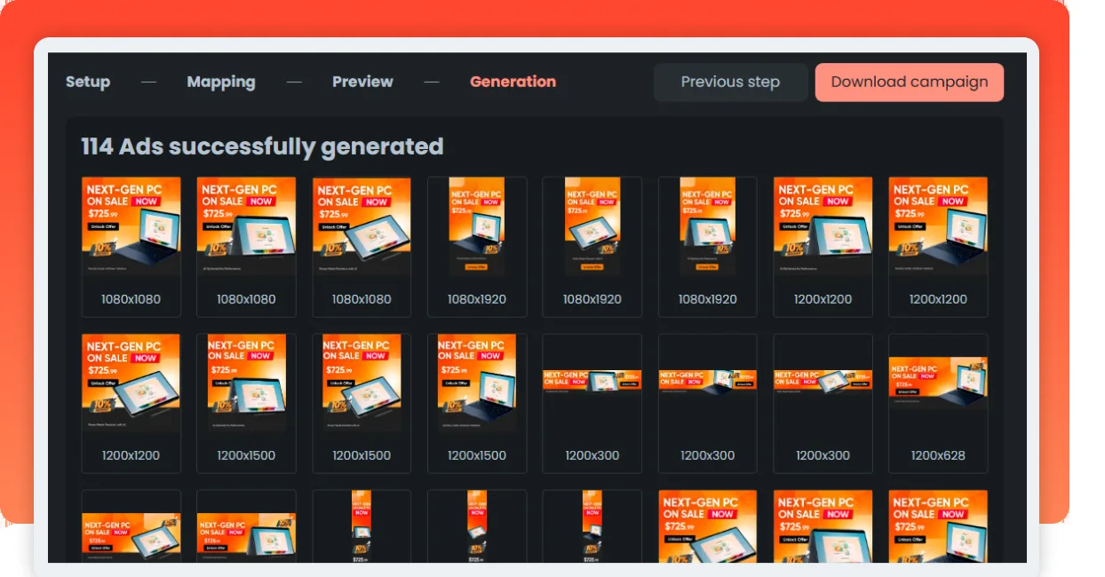View the first 1200x300 banner ad
This screenshot has width=1105, height=577.
(592, 403)
